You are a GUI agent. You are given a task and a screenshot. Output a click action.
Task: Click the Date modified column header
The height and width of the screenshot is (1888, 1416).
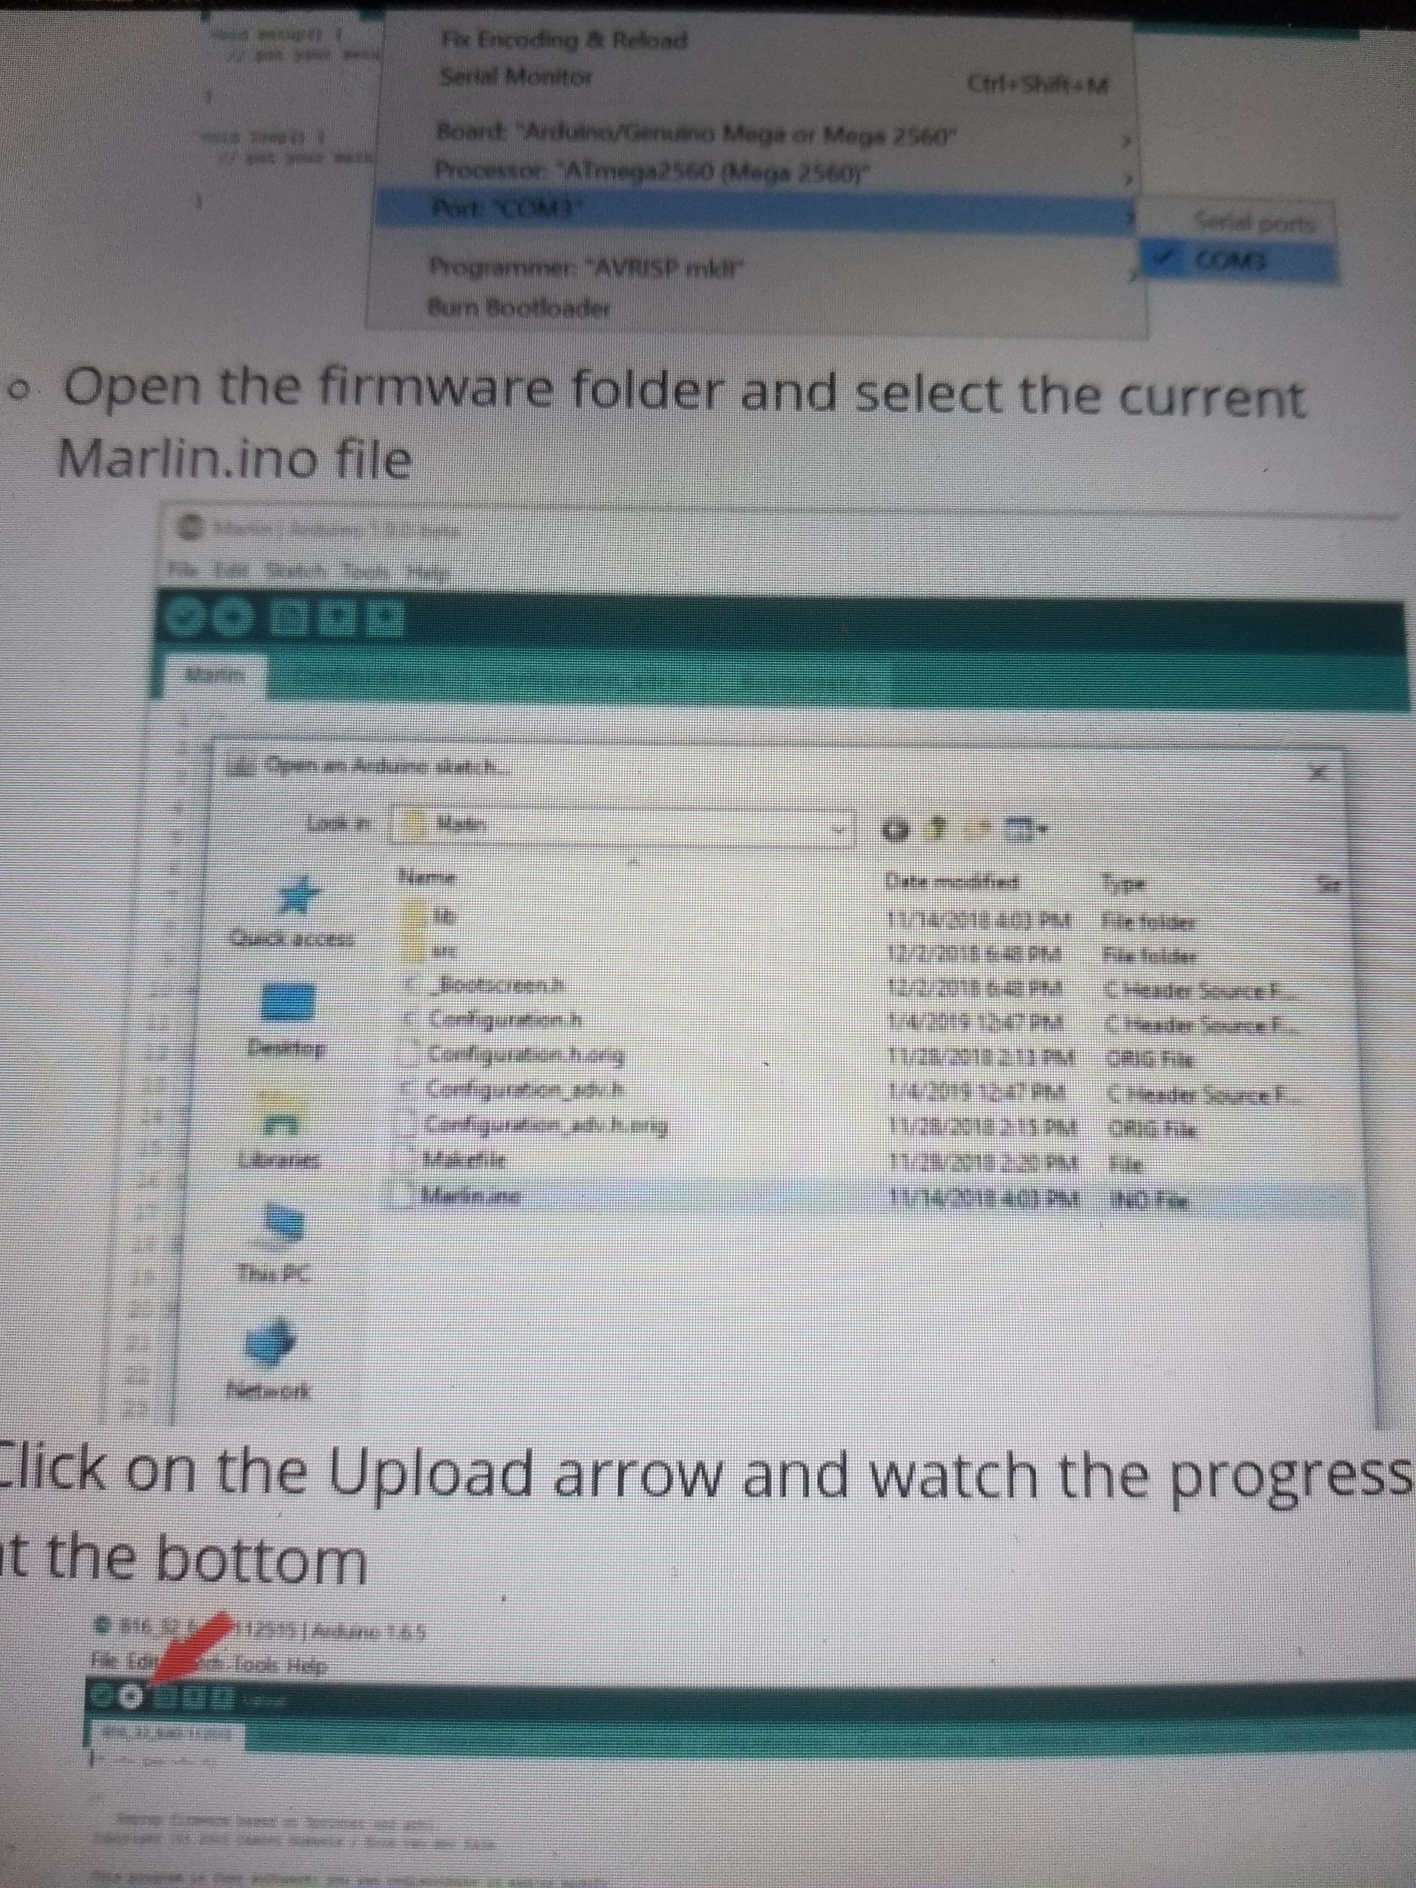pos(952,880)
